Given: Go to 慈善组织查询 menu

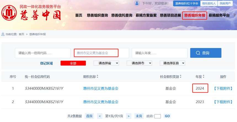Looking at the screenshot, I should coord(97,15).
